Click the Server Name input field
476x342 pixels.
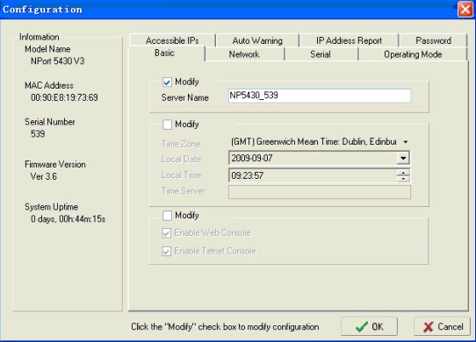[320, 96]
